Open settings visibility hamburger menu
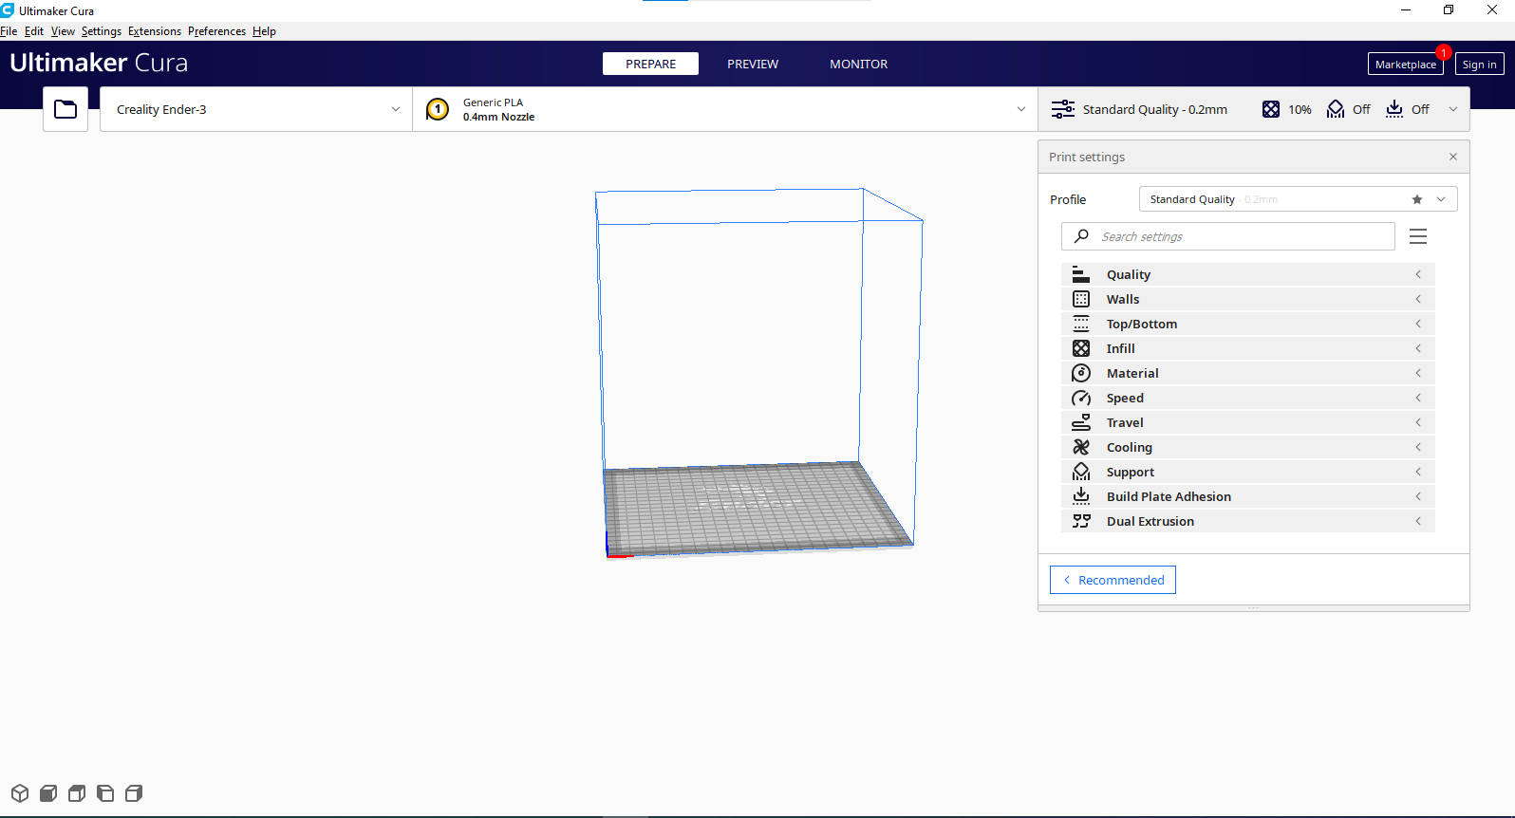The height and width of the screenshot is (818, 1515). pos(1418,236)
